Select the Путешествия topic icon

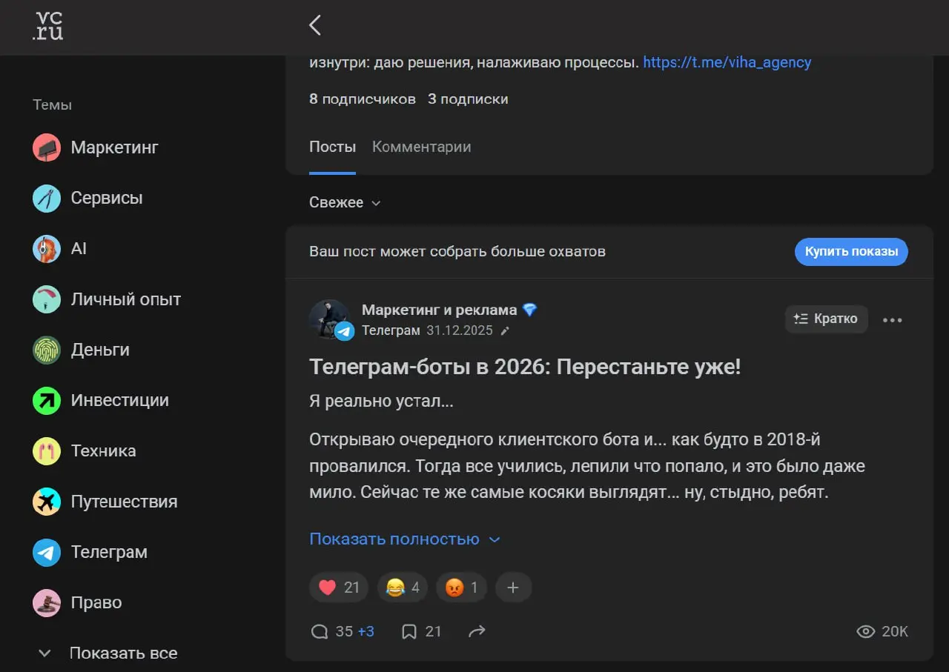[46, 501]
